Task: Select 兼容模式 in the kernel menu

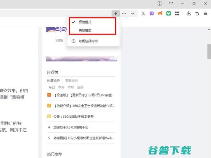Action: point(92,30)
